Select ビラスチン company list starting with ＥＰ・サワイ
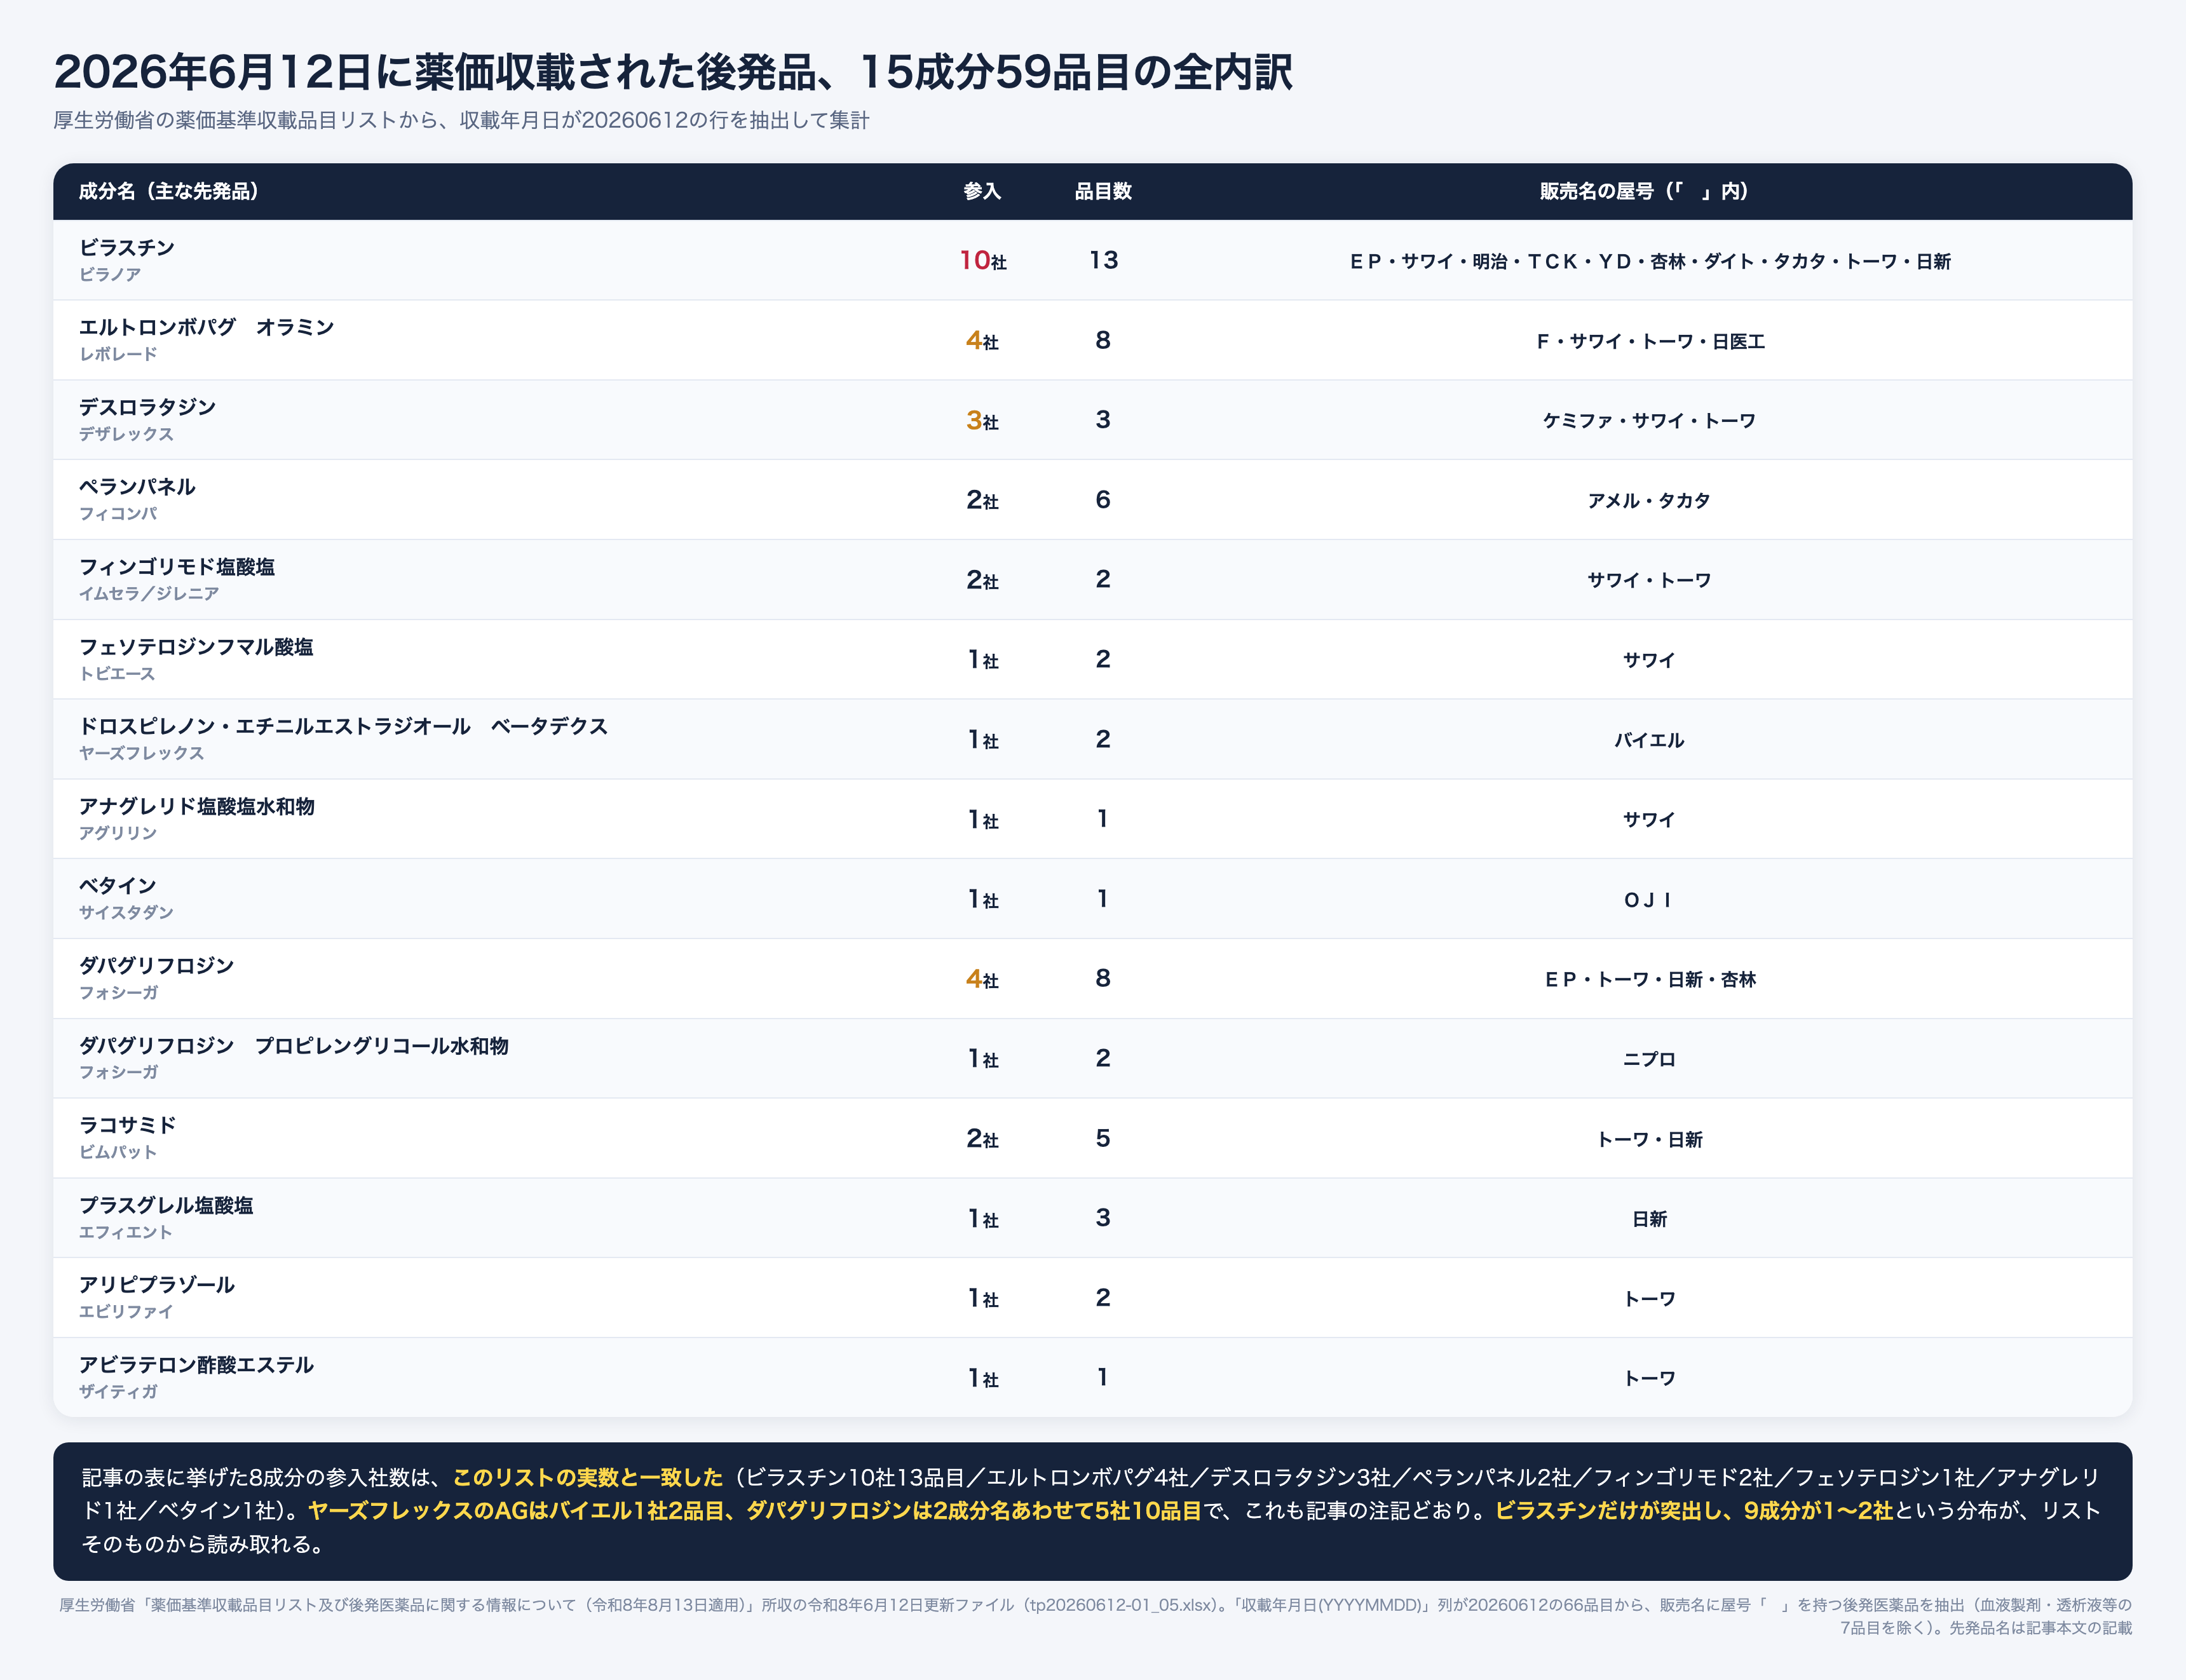This screenshot has height=1680, width=2186. click(x=1649, y=261)
